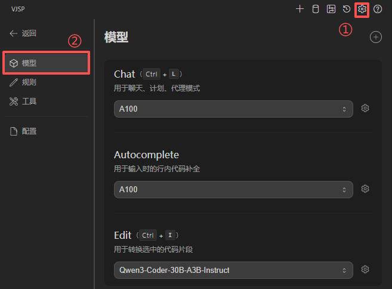Screen dimensions: 392x289
Task: Select the 模型 sidebar item
Action: 47,63
